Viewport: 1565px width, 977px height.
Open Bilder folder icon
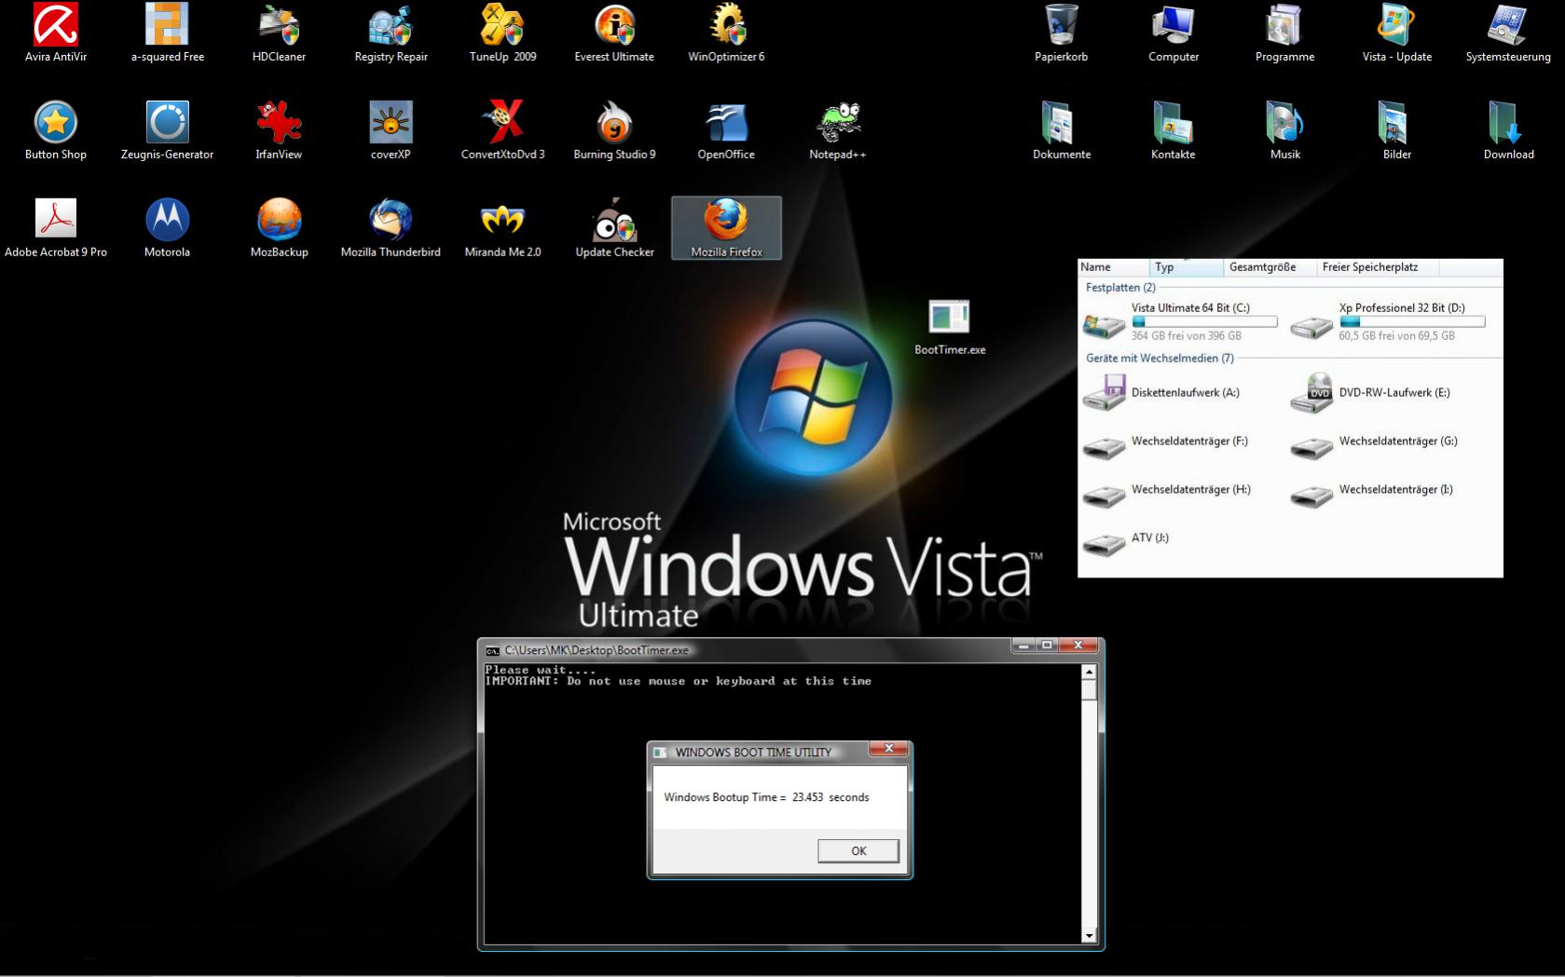(1397, 130)
